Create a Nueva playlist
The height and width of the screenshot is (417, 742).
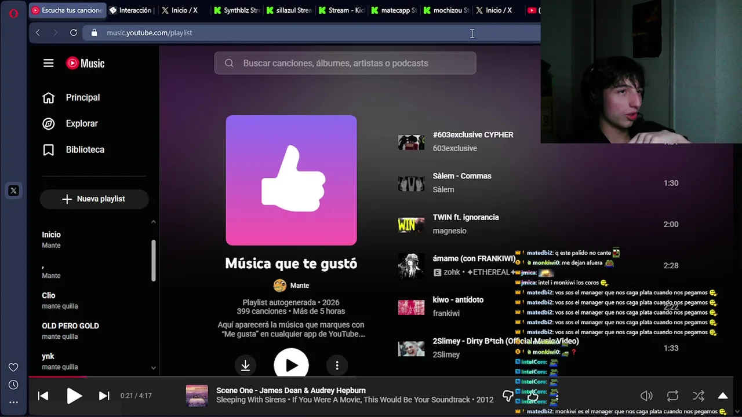[x=94, y=199]
